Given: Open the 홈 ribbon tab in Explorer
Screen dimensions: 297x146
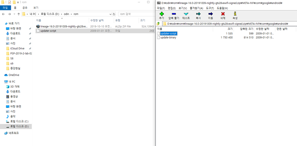Looking at the screenshot, I should (15, 8).
